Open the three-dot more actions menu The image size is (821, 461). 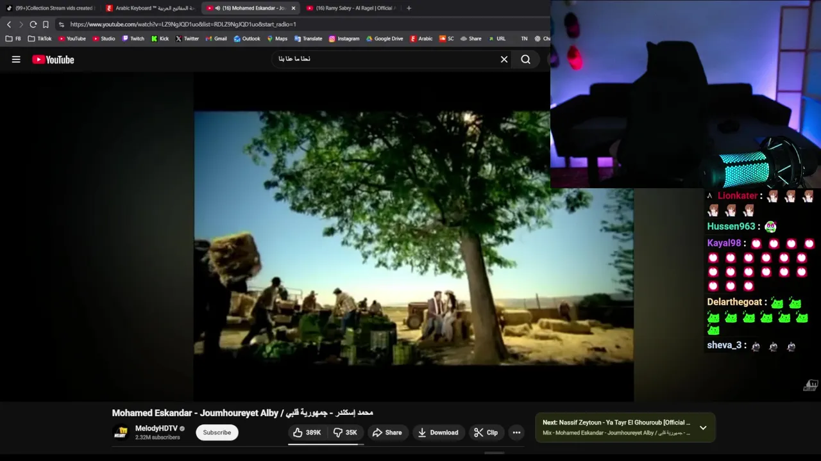(516, 433)
